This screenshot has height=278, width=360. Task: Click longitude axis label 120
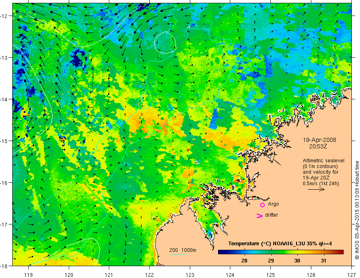point(69,275)
